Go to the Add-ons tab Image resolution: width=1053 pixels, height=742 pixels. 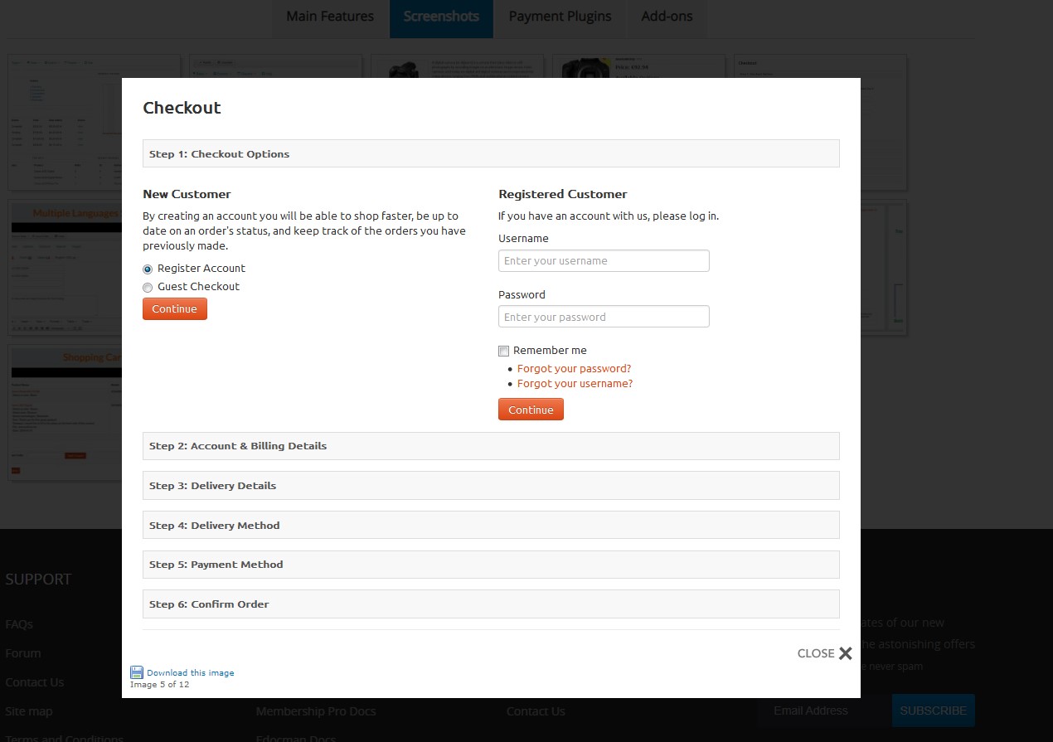(667, 17)
